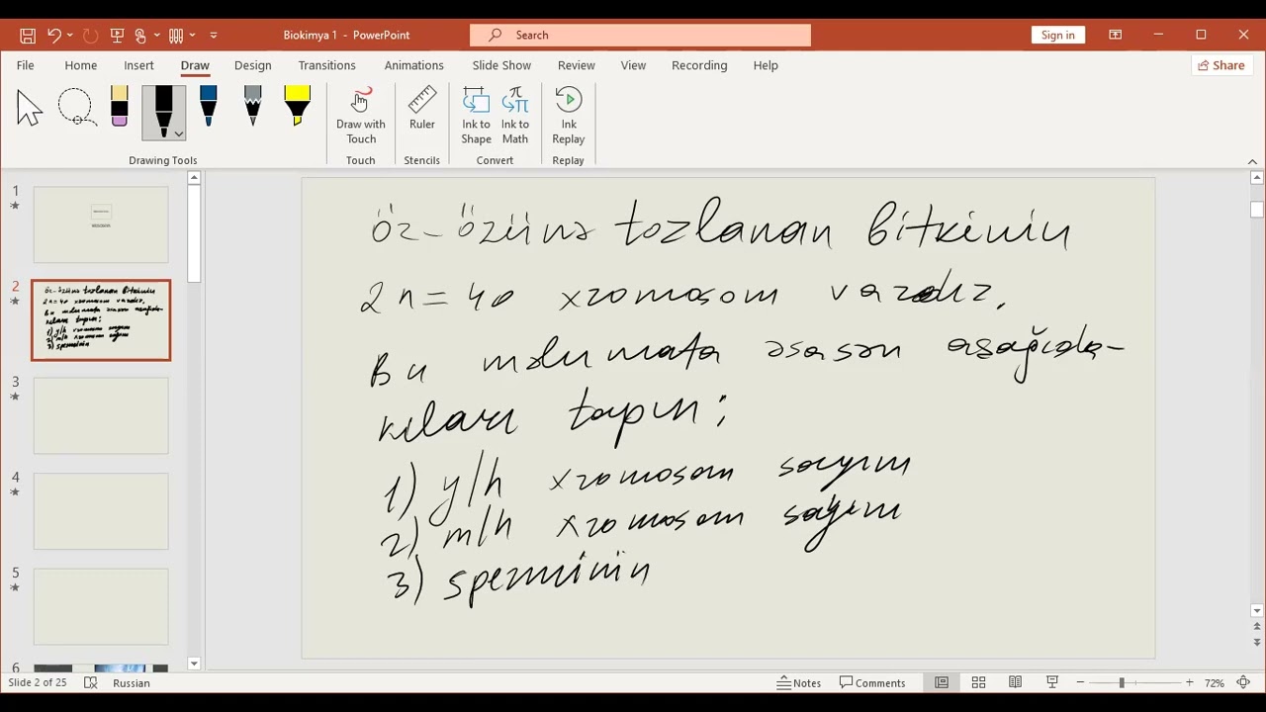Click the slide panel scroll up arrow

click(x=194, y=178)
